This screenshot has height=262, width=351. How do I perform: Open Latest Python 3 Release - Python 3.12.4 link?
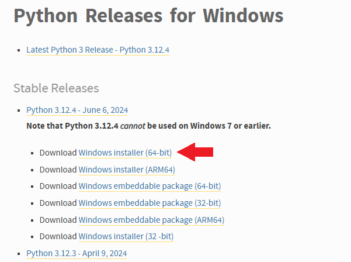[98, 50]
